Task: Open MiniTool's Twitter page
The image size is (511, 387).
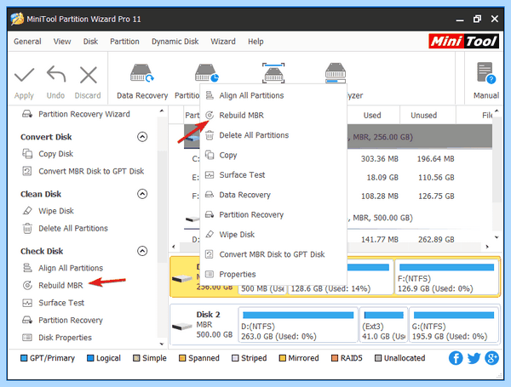Action: 474,358
